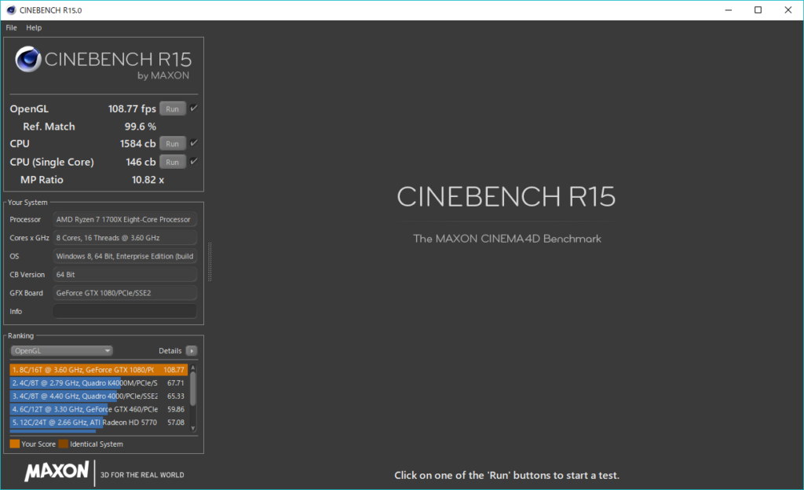The width and height of the screenshot is (804, 490).
Task: Click ranking list scrollbar down arrow
Action: (193, 429)
